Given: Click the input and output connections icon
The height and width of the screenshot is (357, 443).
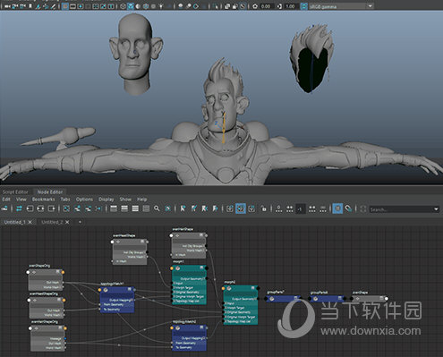Looking at the screenshot, I should pyautogui.click(x=19, y=208).
